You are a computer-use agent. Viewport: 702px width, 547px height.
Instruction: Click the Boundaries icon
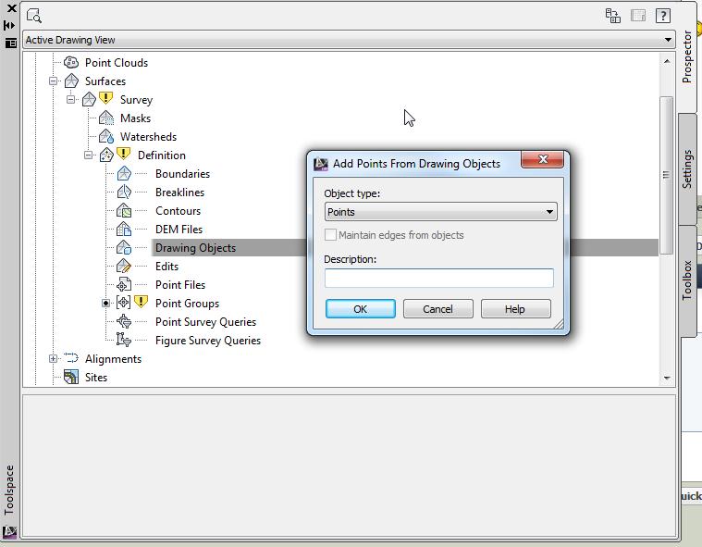click(x=124, y=173)
